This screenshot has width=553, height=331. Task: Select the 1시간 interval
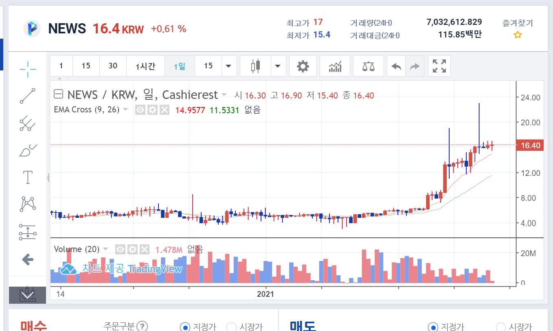(145, 66)
